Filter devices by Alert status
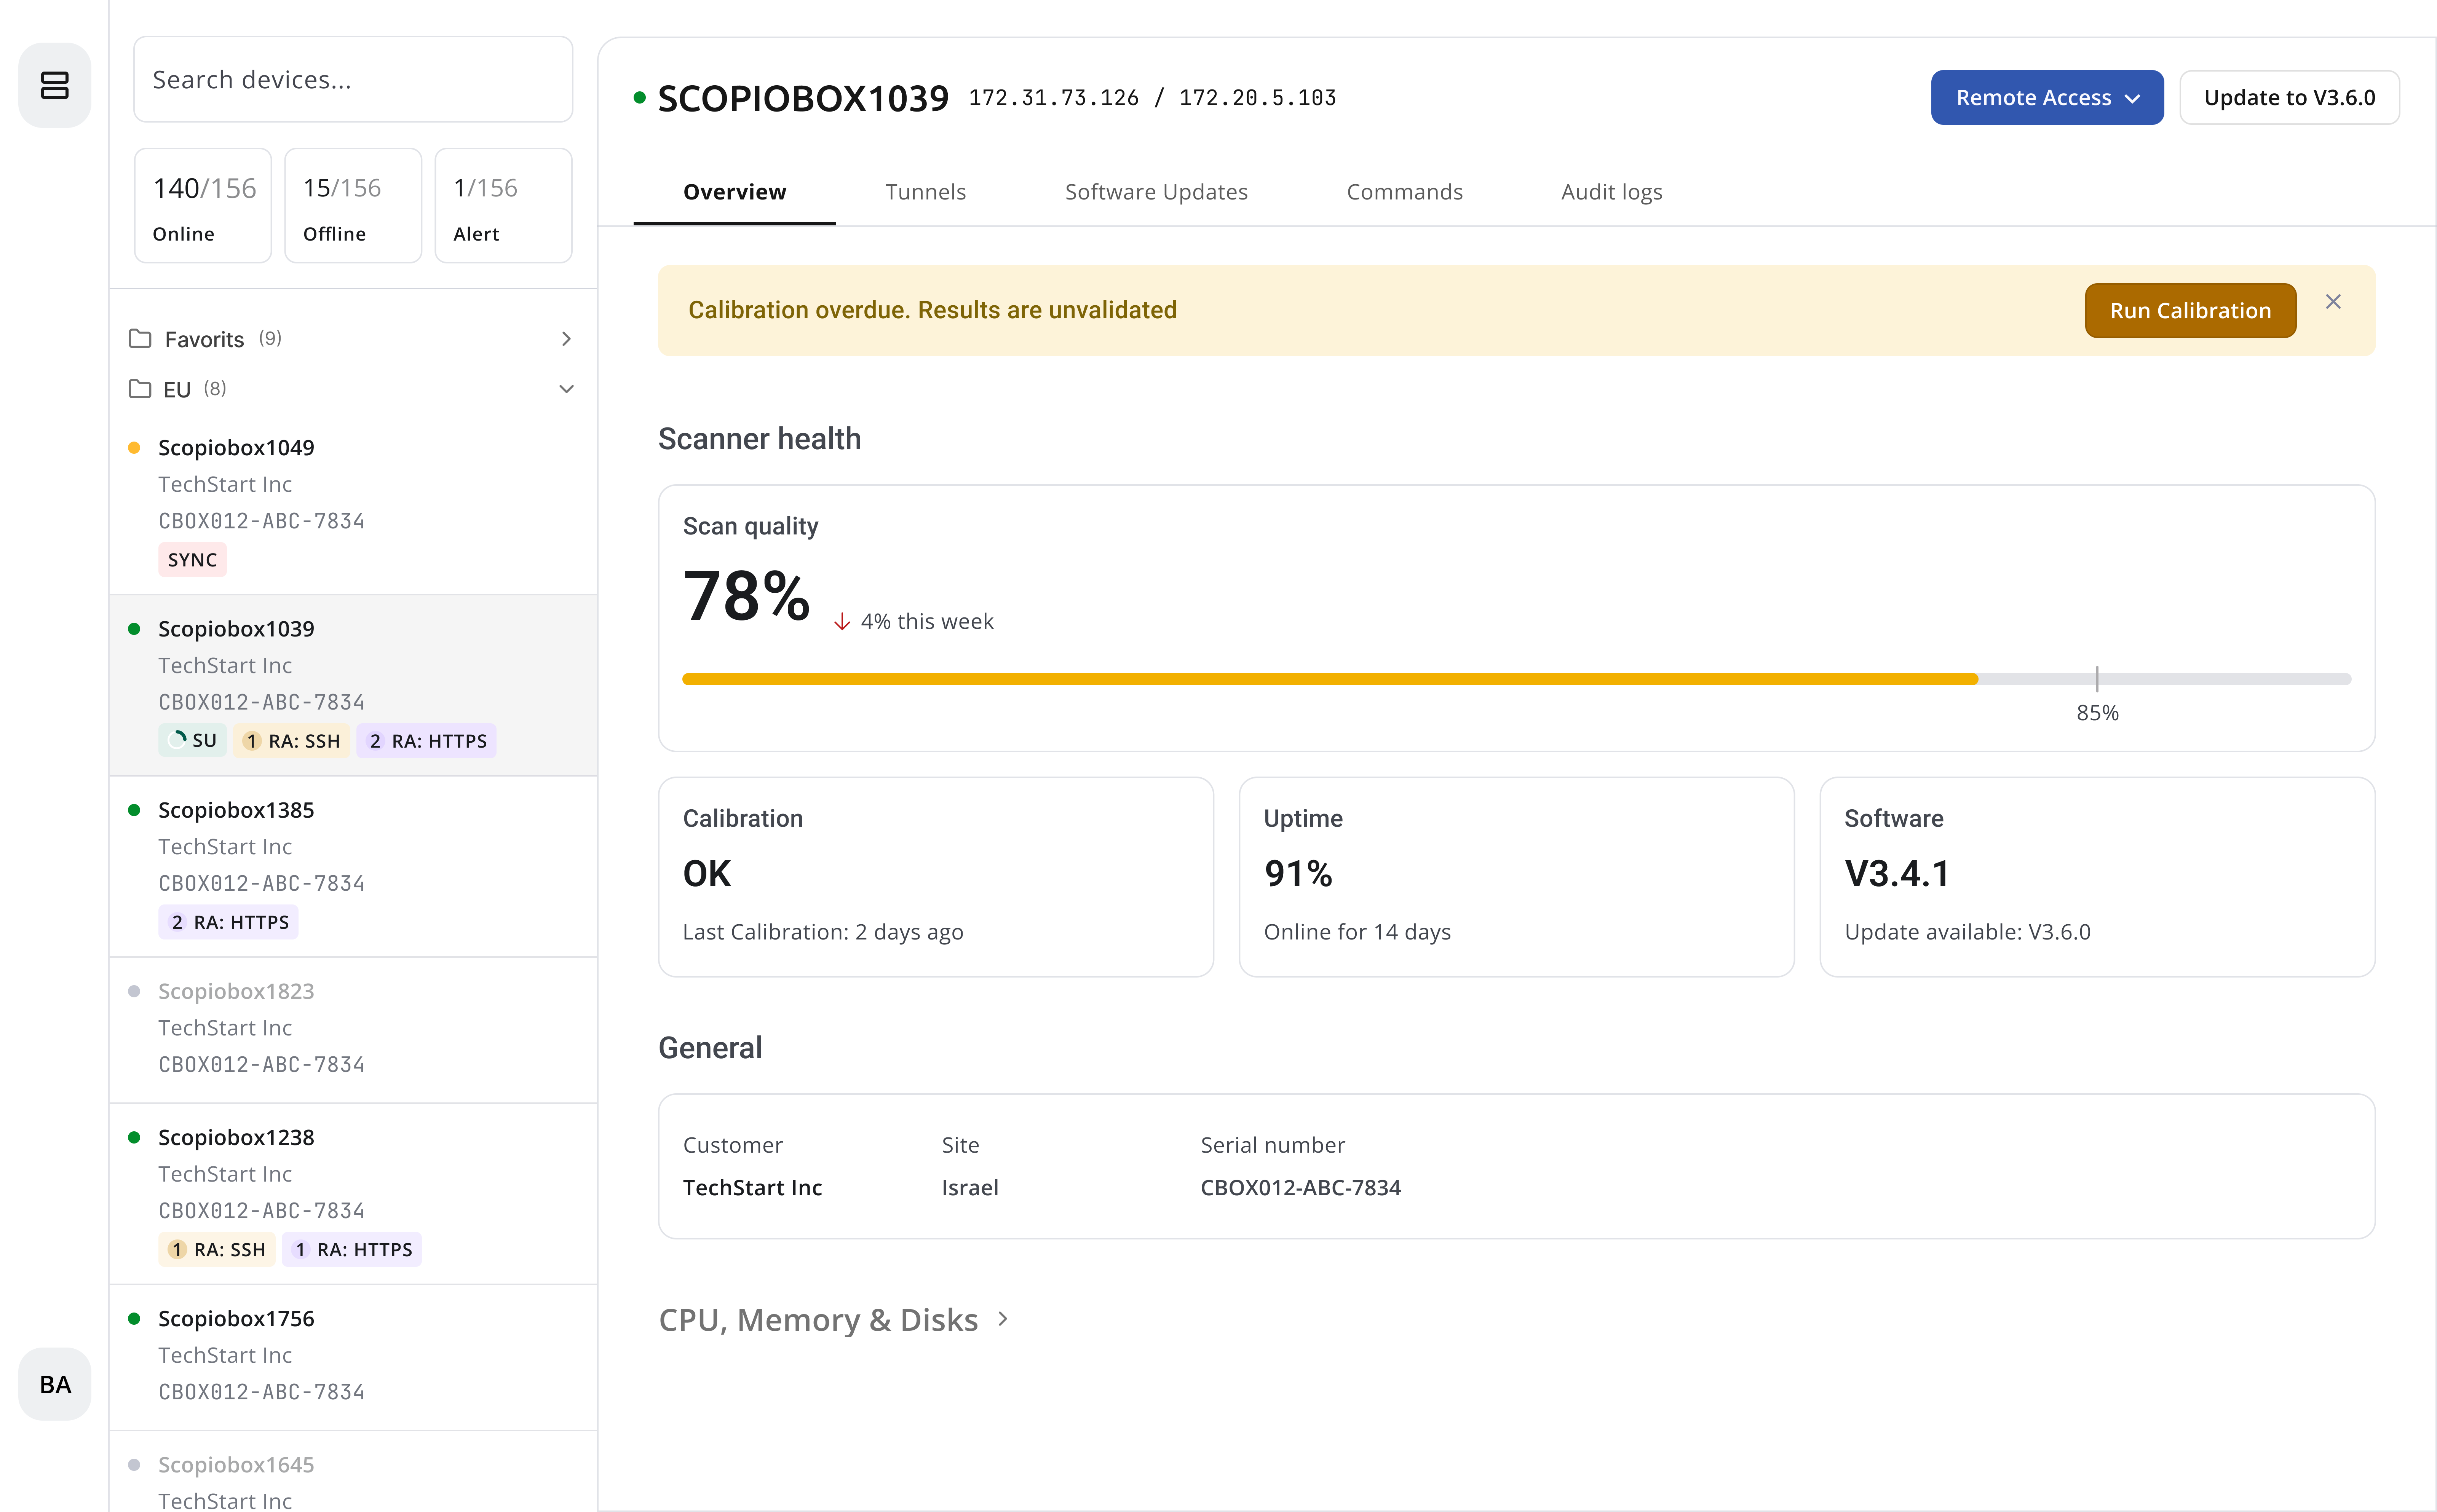The image size is (2437, 1512). pyautogui.click(x=503, y=206)
